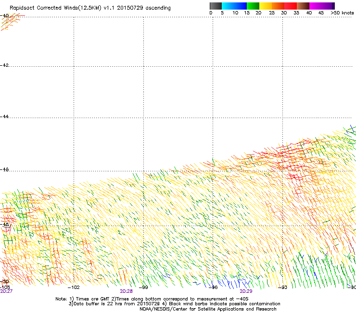
Task: Click the -96 longitude axis label
Action: click(x=213, y=288)
